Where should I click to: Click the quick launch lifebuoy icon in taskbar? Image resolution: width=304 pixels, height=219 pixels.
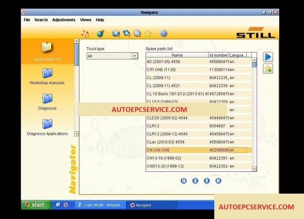point(66,205)
